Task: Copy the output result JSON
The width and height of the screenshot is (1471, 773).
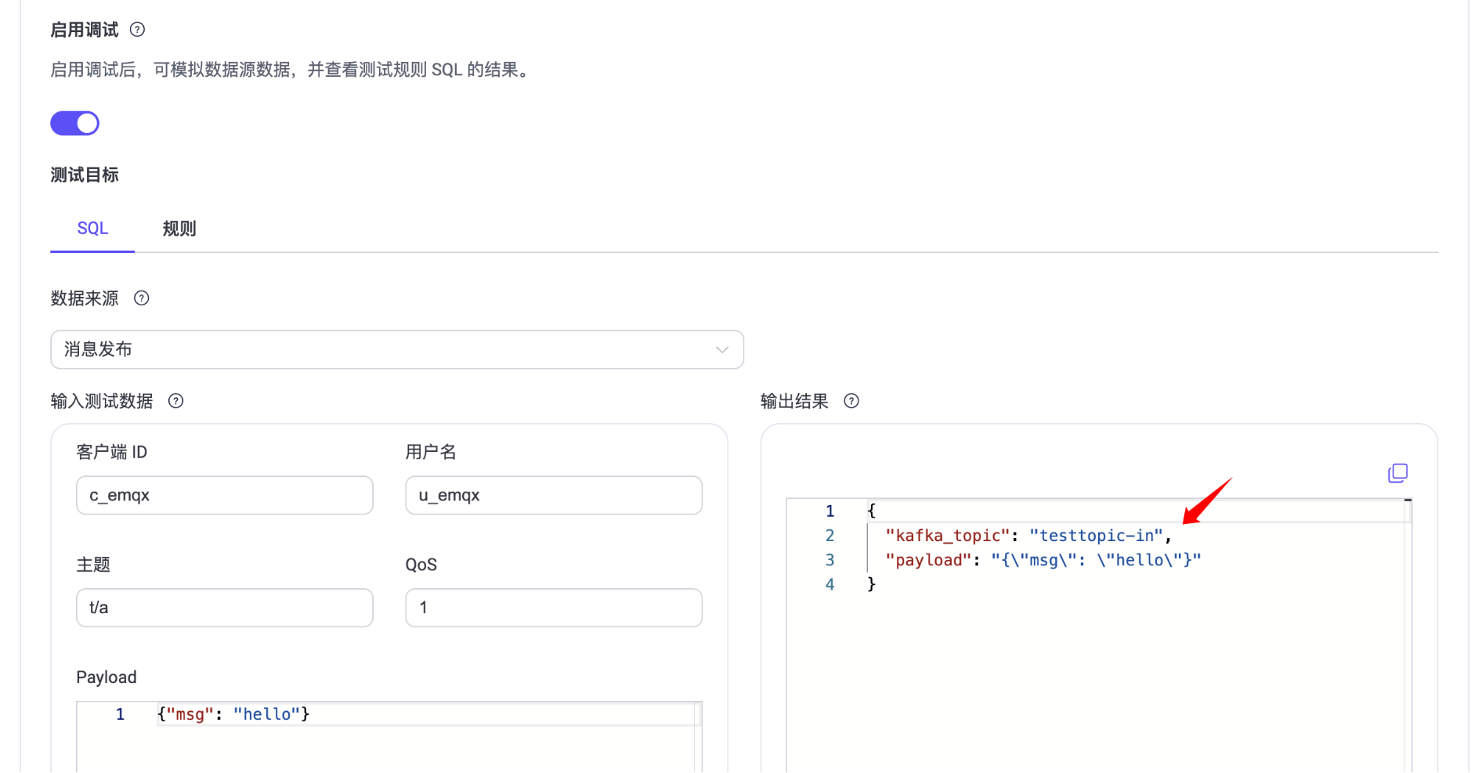Action: [x=1398, y=473]
